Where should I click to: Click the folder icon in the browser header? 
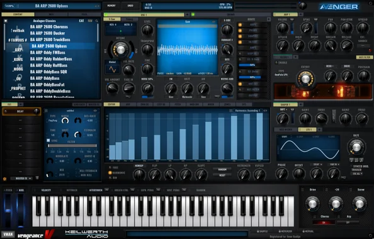[x=6, y=21]
